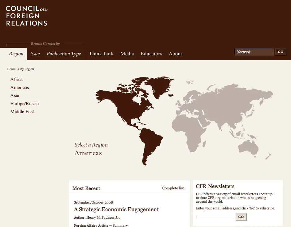Select Americas in the region list
Screen dimensions: 291x227
[20, 87]
